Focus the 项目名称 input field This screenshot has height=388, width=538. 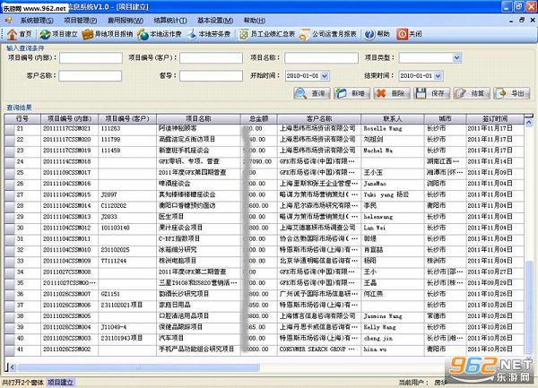(321, 58)
